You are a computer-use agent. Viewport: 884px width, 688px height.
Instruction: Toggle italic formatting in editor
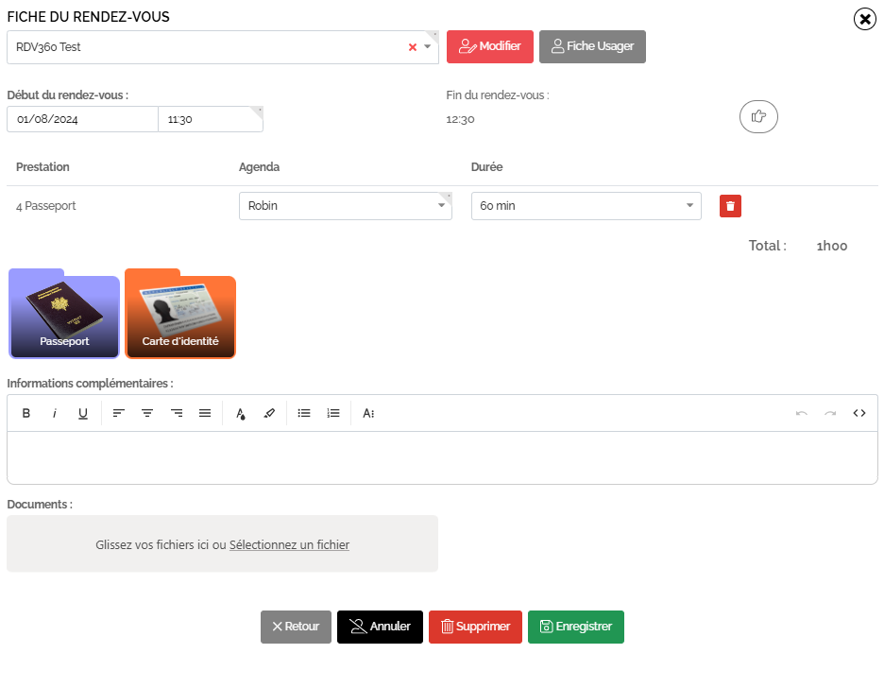click(54, 413)
